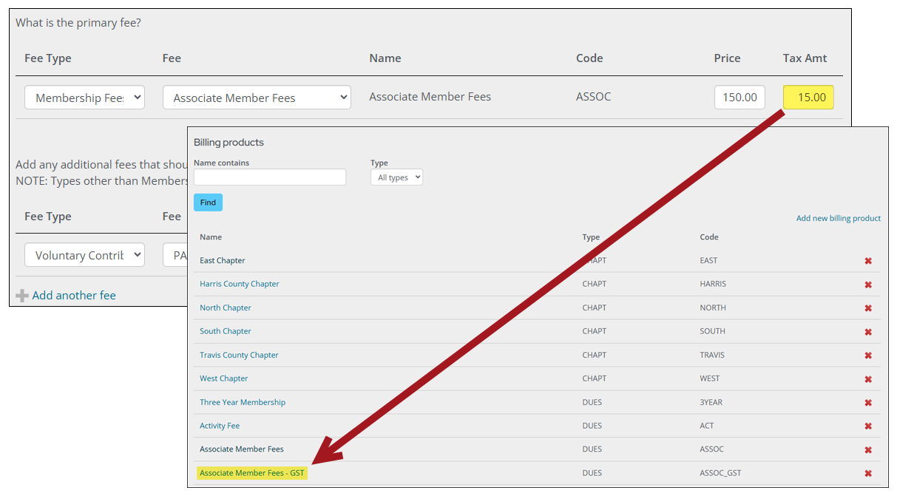Screen dimensions: 897x496
Task: Open the Membership Fees type dropdown
Action: coord(84,98)
